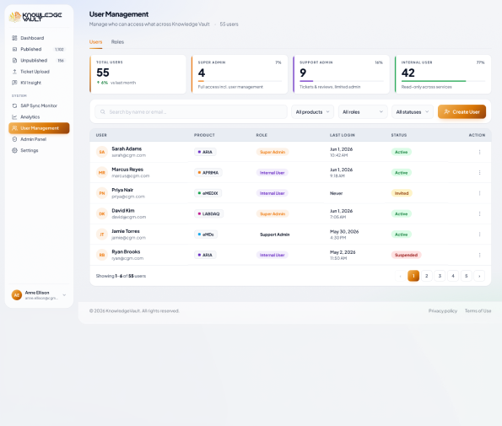This screenshot has height=426, width=502.
Task: Open the All statuses dropdown
Action: click(413, 112)
